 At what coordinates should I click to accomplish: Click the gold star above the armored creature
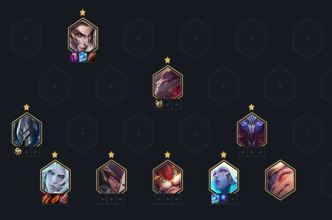click(252, 107)
